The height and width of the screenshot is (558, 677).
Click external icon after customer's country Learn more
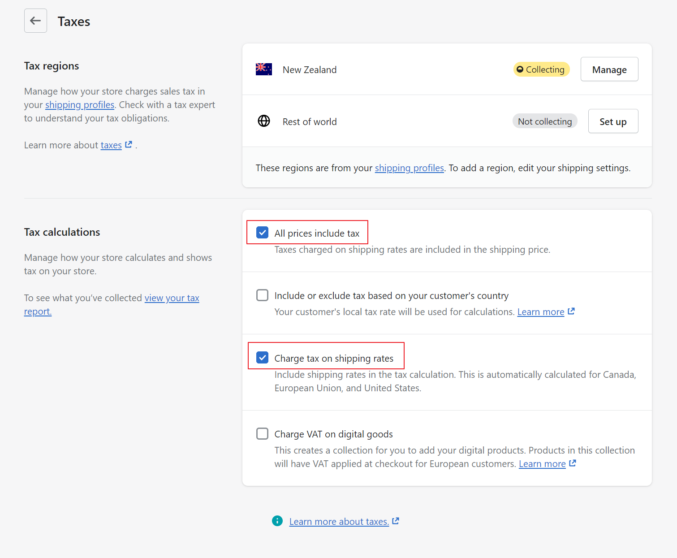point(571,311)
